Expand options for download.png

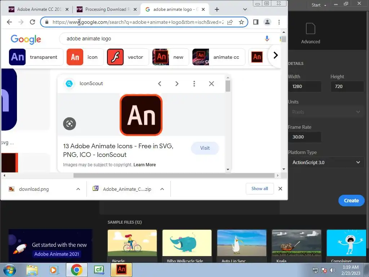click(78, 189)
